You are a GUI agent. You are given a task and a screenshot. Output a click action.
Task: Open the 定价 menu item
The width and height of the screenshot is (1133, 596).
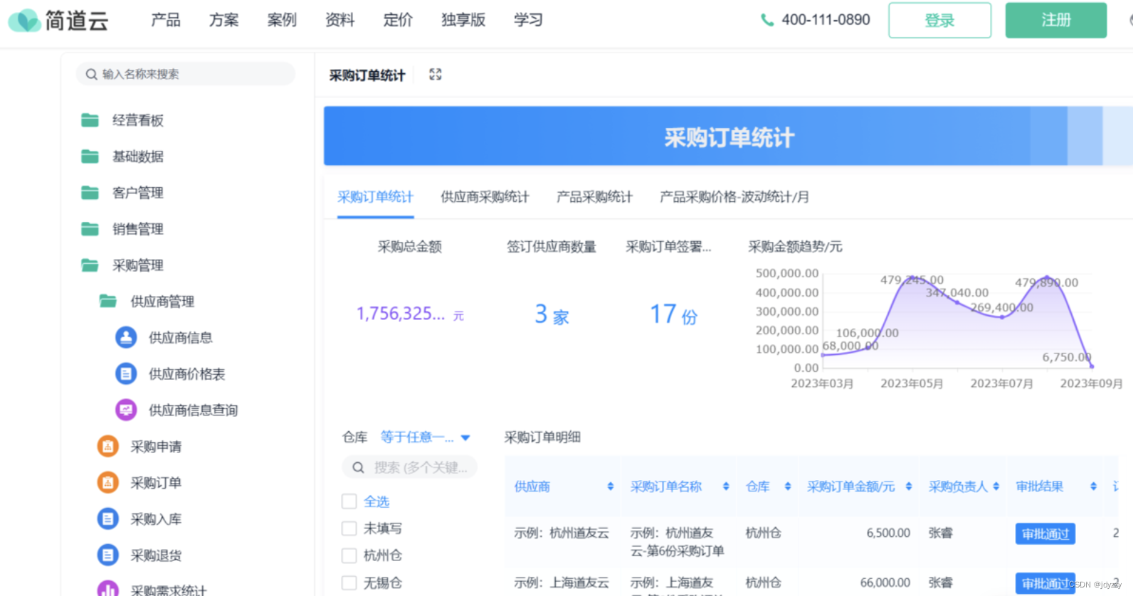[x=397, y=20]
